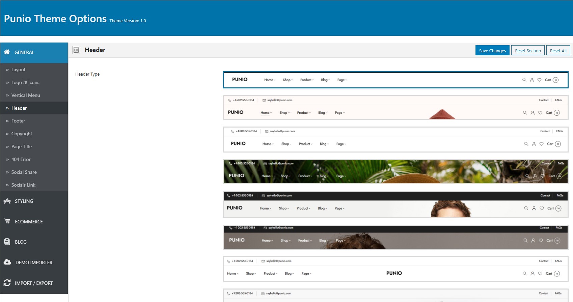The width and height of the screenshot is (573, 302).
Task: Click the Save Changes button
Action: pos(492,51)
